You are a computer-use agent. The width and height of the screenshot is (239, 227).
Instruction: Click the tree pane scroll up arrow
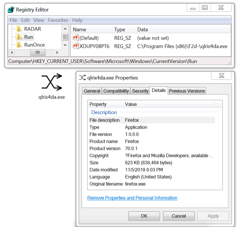pos(65,29)
